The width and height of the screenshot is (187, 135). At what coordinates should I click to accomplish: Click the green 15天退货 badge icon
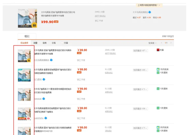[x=158, y=89]
